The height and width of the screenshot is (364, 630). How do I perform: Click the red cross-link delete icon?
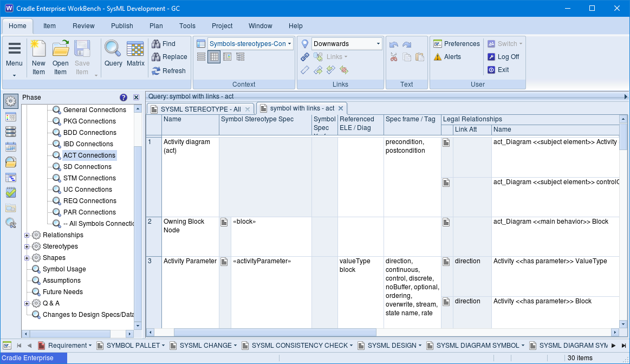[x=343, y=70]
